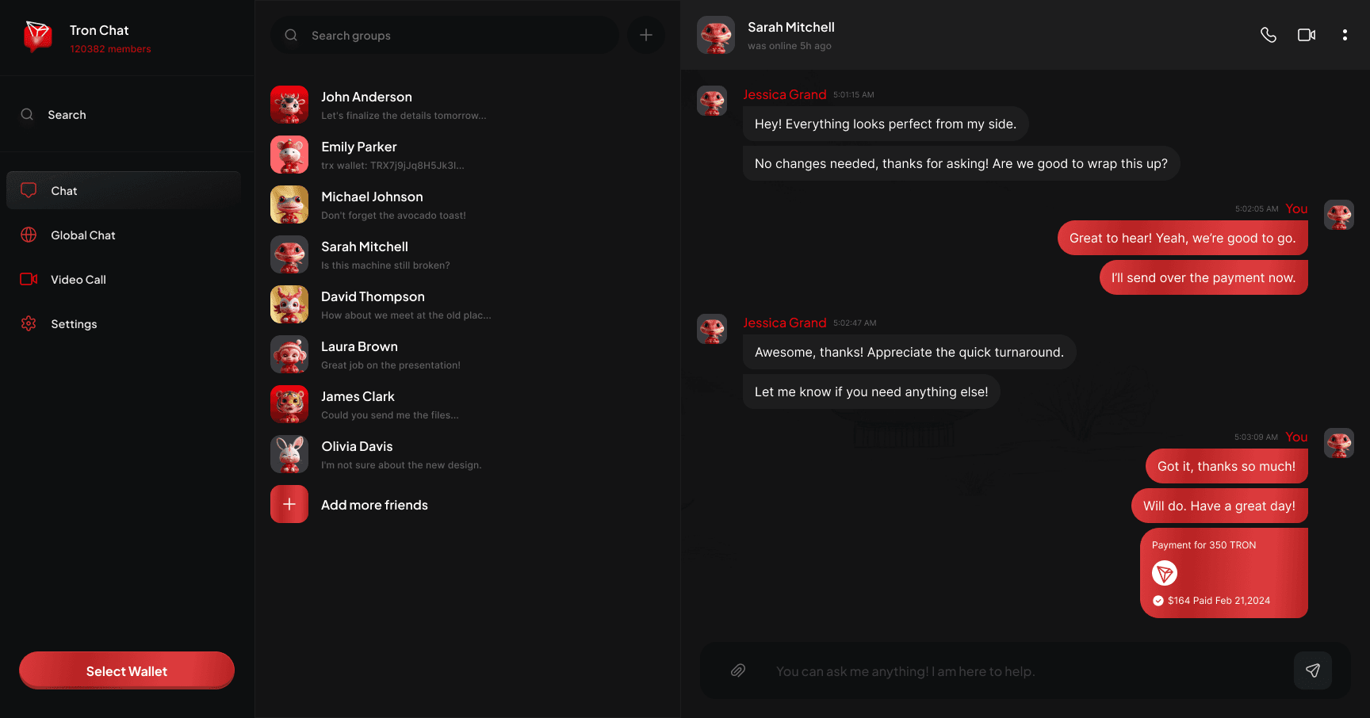Viewport: 1370px width, 718px height.
Task: Click the 'Let me know if you need' message
Action: coord(871,391)
